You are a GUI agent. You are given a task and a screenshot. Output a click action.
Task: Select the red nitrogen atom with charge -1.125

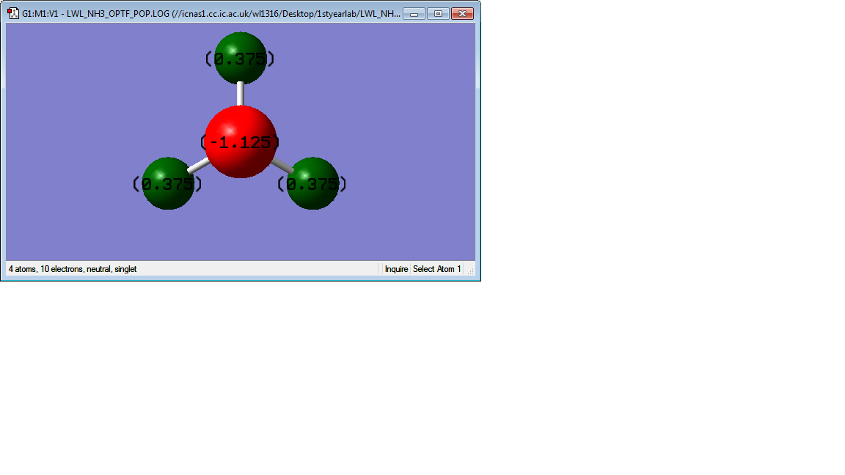coord(241,141)
